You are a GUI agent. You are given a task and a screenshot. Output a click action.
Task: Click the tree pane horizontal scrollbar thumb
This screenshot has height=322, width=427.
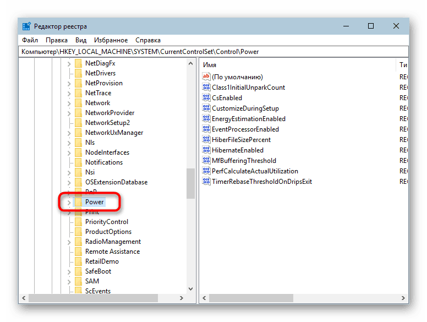tap(93, 298)
